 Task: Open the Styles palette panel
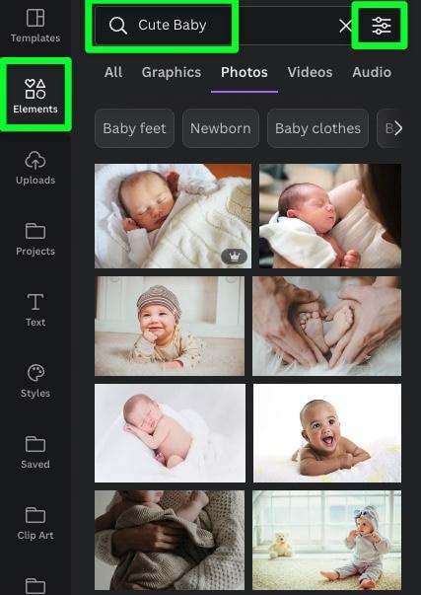point(35,381)
